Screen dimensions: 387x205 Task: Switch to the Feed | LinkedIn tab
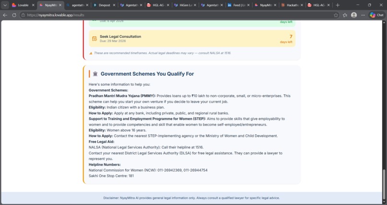pyautogui.click(x=239, y=5)
